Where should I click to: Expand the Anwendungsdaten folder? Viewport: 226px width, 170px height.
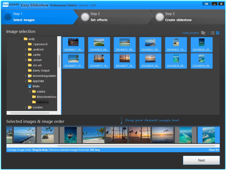[25, 76]
